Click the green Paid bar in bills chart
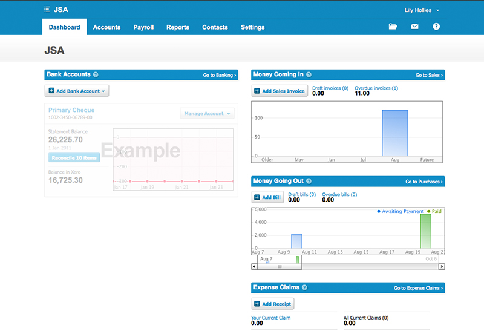This screenshot has width=484, height=331. [x=426, y=231]
